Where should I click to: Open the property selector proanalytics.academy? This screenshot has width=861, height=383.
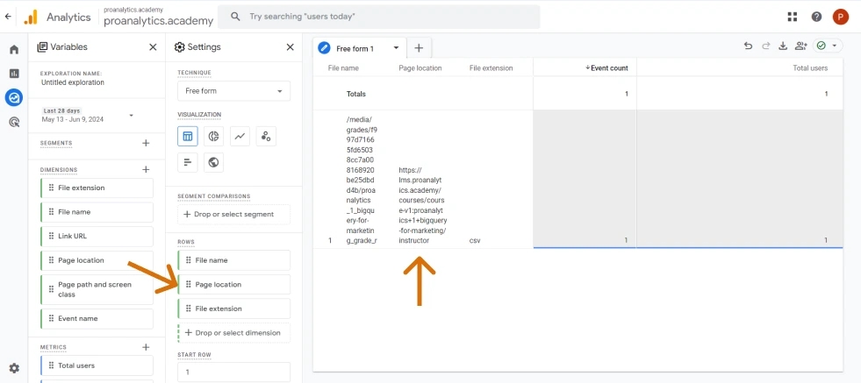point(158,17)
